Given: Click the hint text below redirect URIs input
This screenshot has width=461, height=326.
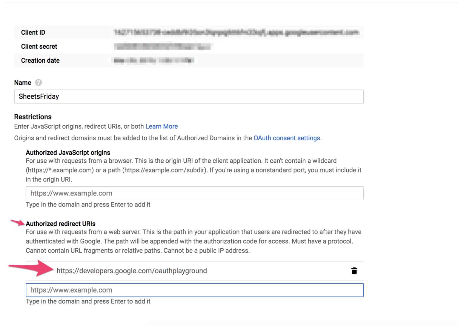Looking at the screenshot, I should [88, 301].
